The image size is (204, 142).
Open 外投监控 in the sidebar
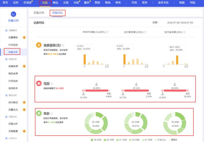point(13,81)
